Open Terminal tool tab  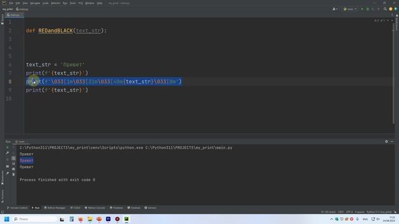134,208
